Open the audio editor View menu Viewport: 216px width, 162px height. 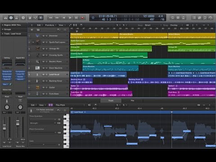42,105
